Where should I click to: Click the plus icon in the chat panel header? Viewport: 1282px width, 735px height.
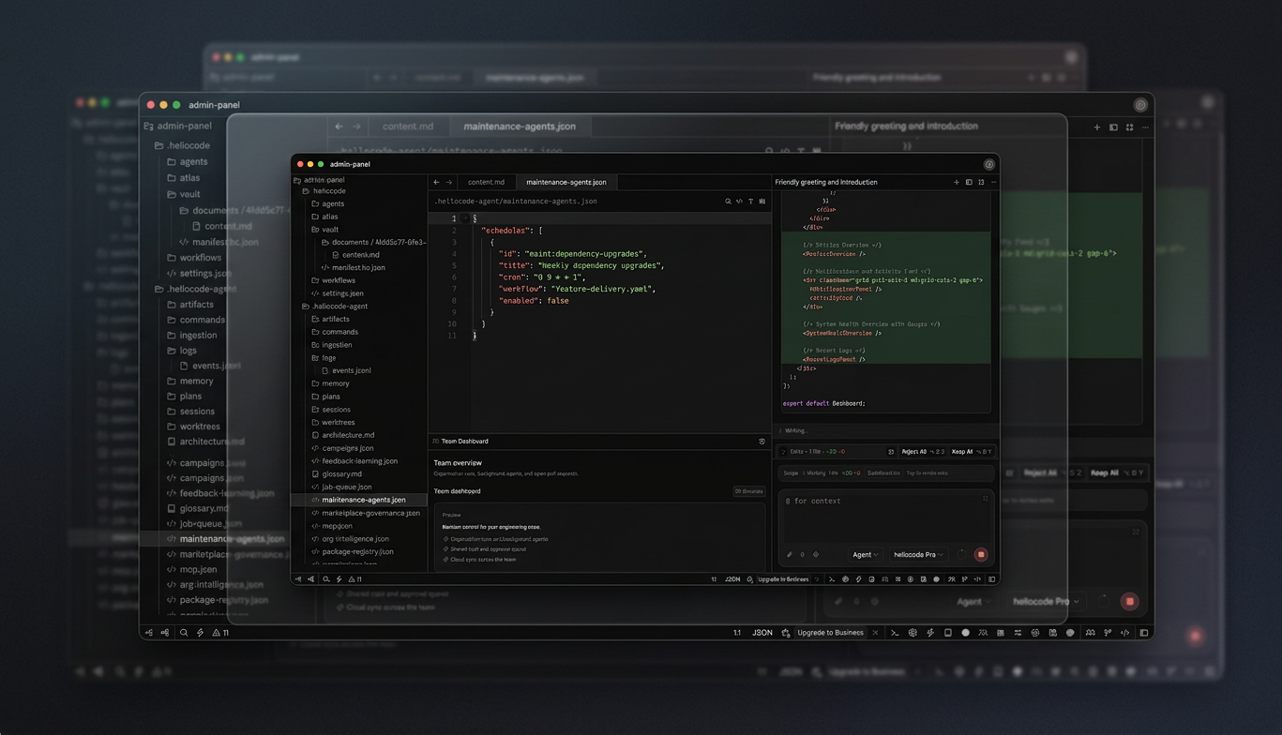(x=957, y=182)
